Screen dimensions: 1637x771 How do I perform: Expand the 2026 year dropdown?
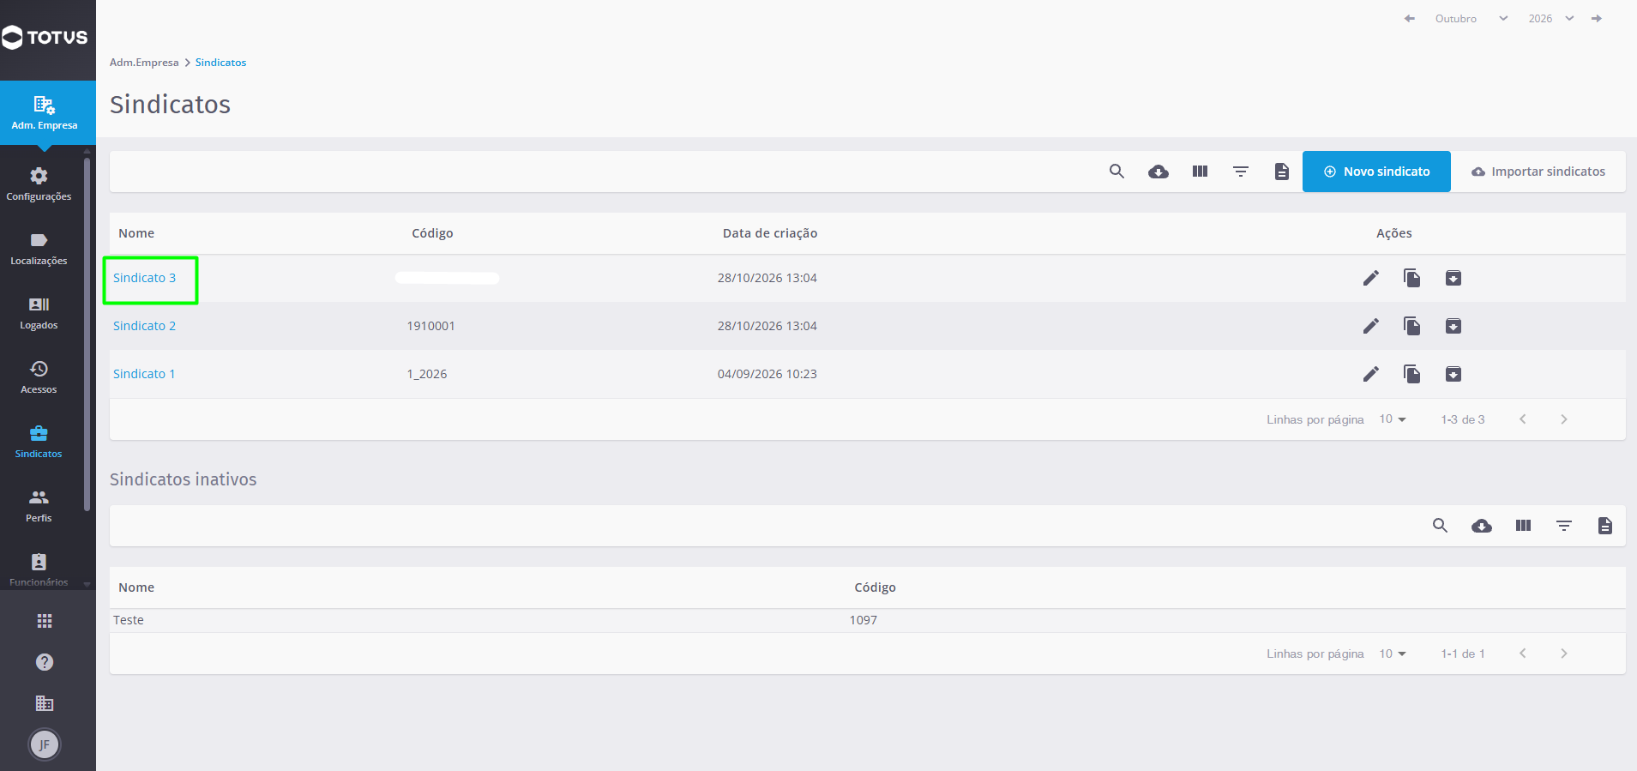(1551, 19)
